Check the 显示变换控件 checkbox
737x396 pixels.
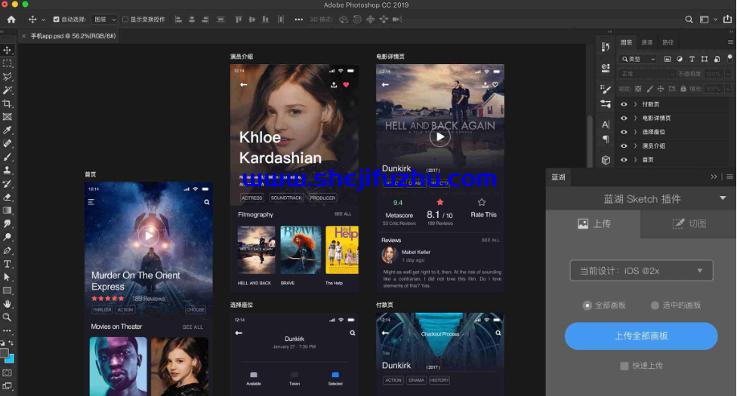tap(125, 20)
